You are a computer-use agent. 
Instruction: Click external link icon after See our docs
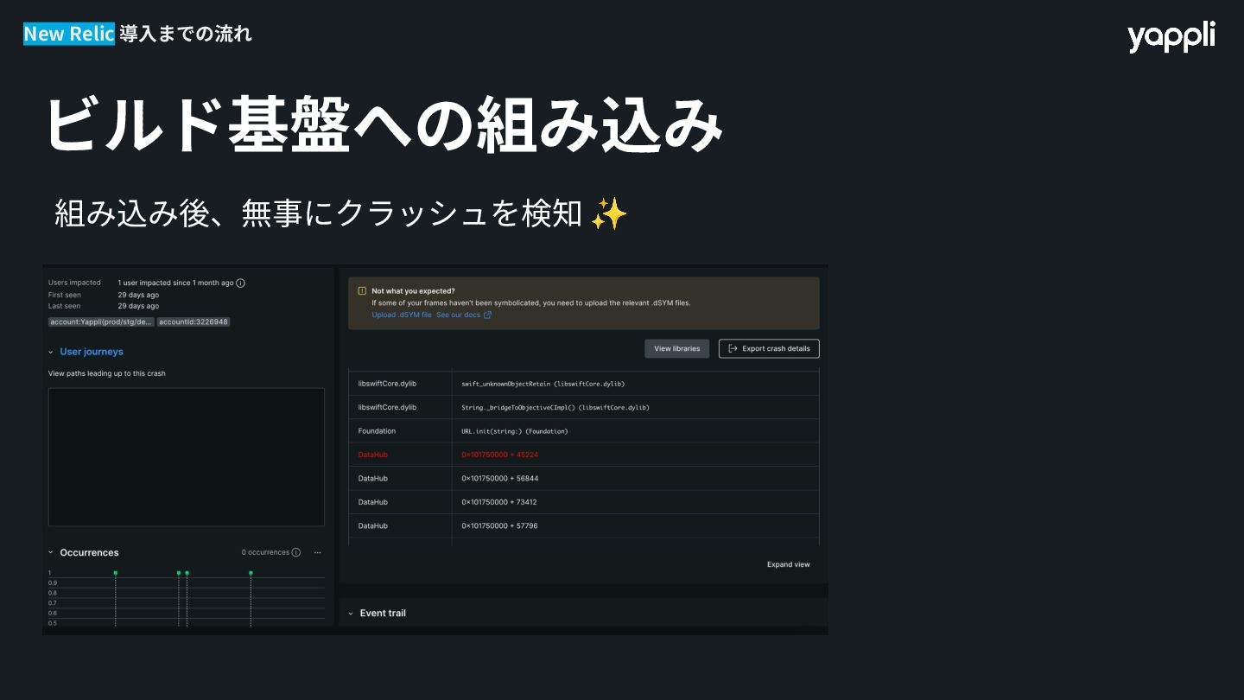(x=487, y=315)
